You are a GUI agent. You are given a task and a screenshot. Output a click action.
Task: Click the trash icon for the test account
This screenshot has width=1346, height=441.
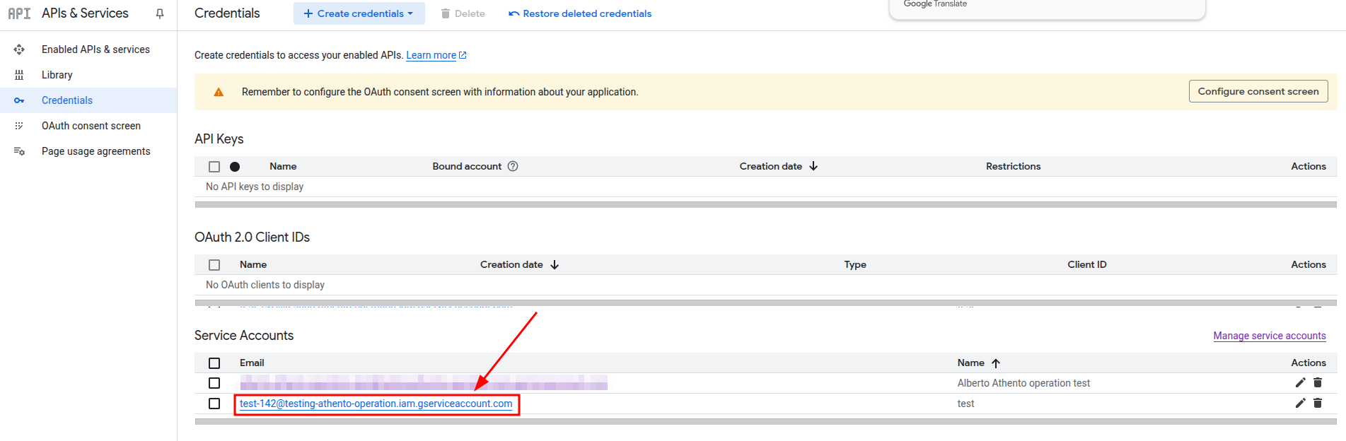click(1318, 403)
